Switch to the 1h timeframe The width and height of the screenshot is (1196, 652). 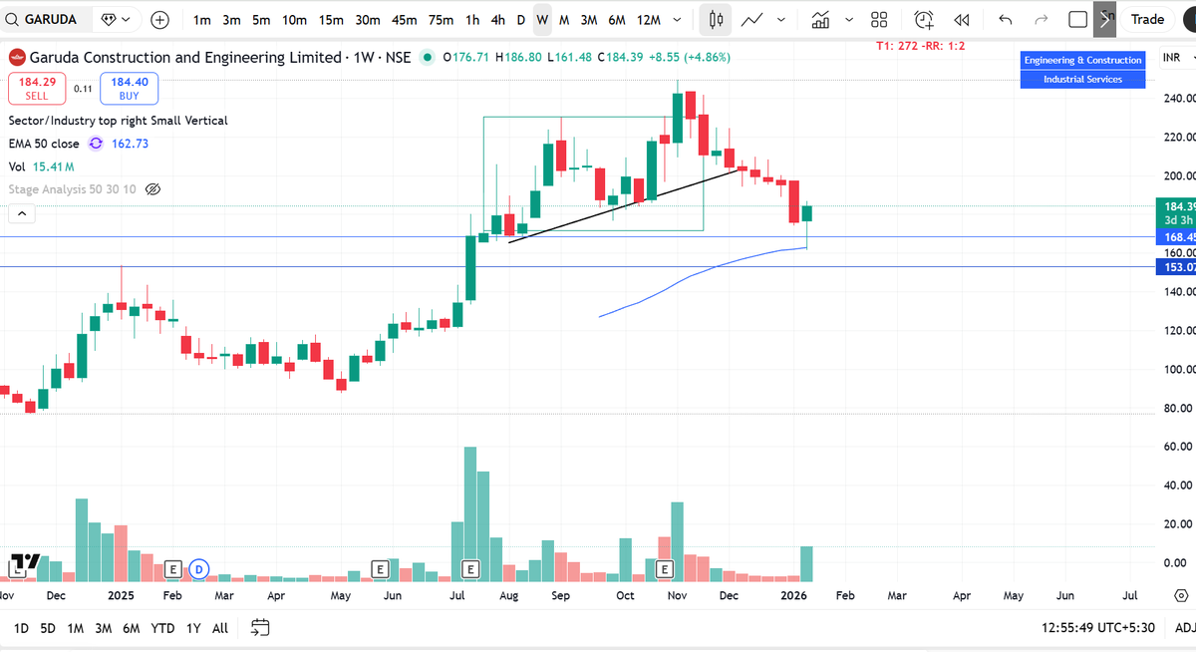(471, 19)
